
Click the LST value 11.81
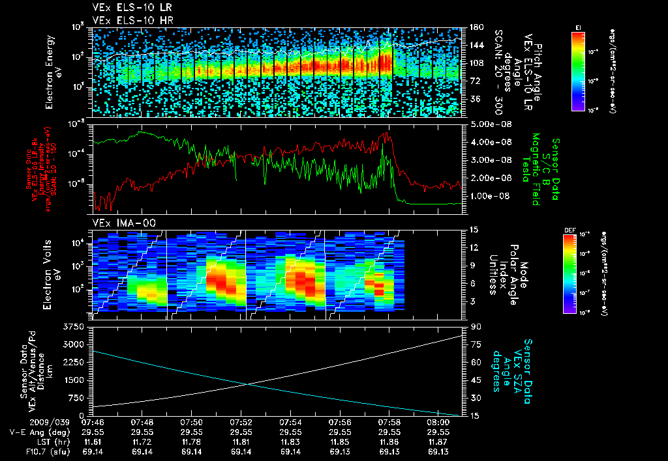click(x=241, y=442)
